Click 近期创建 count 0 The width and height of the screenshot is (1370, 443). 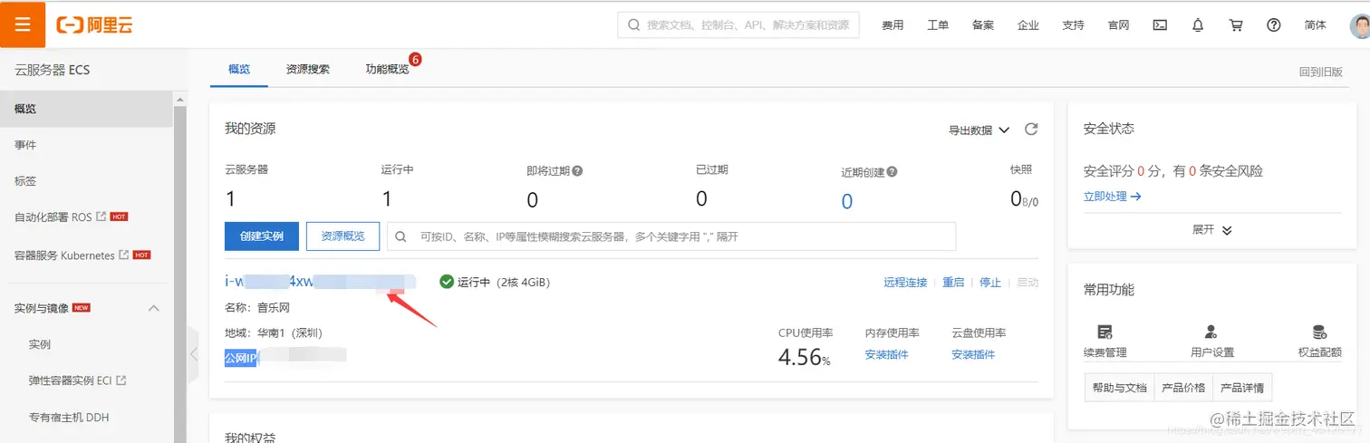coord(847,201)
